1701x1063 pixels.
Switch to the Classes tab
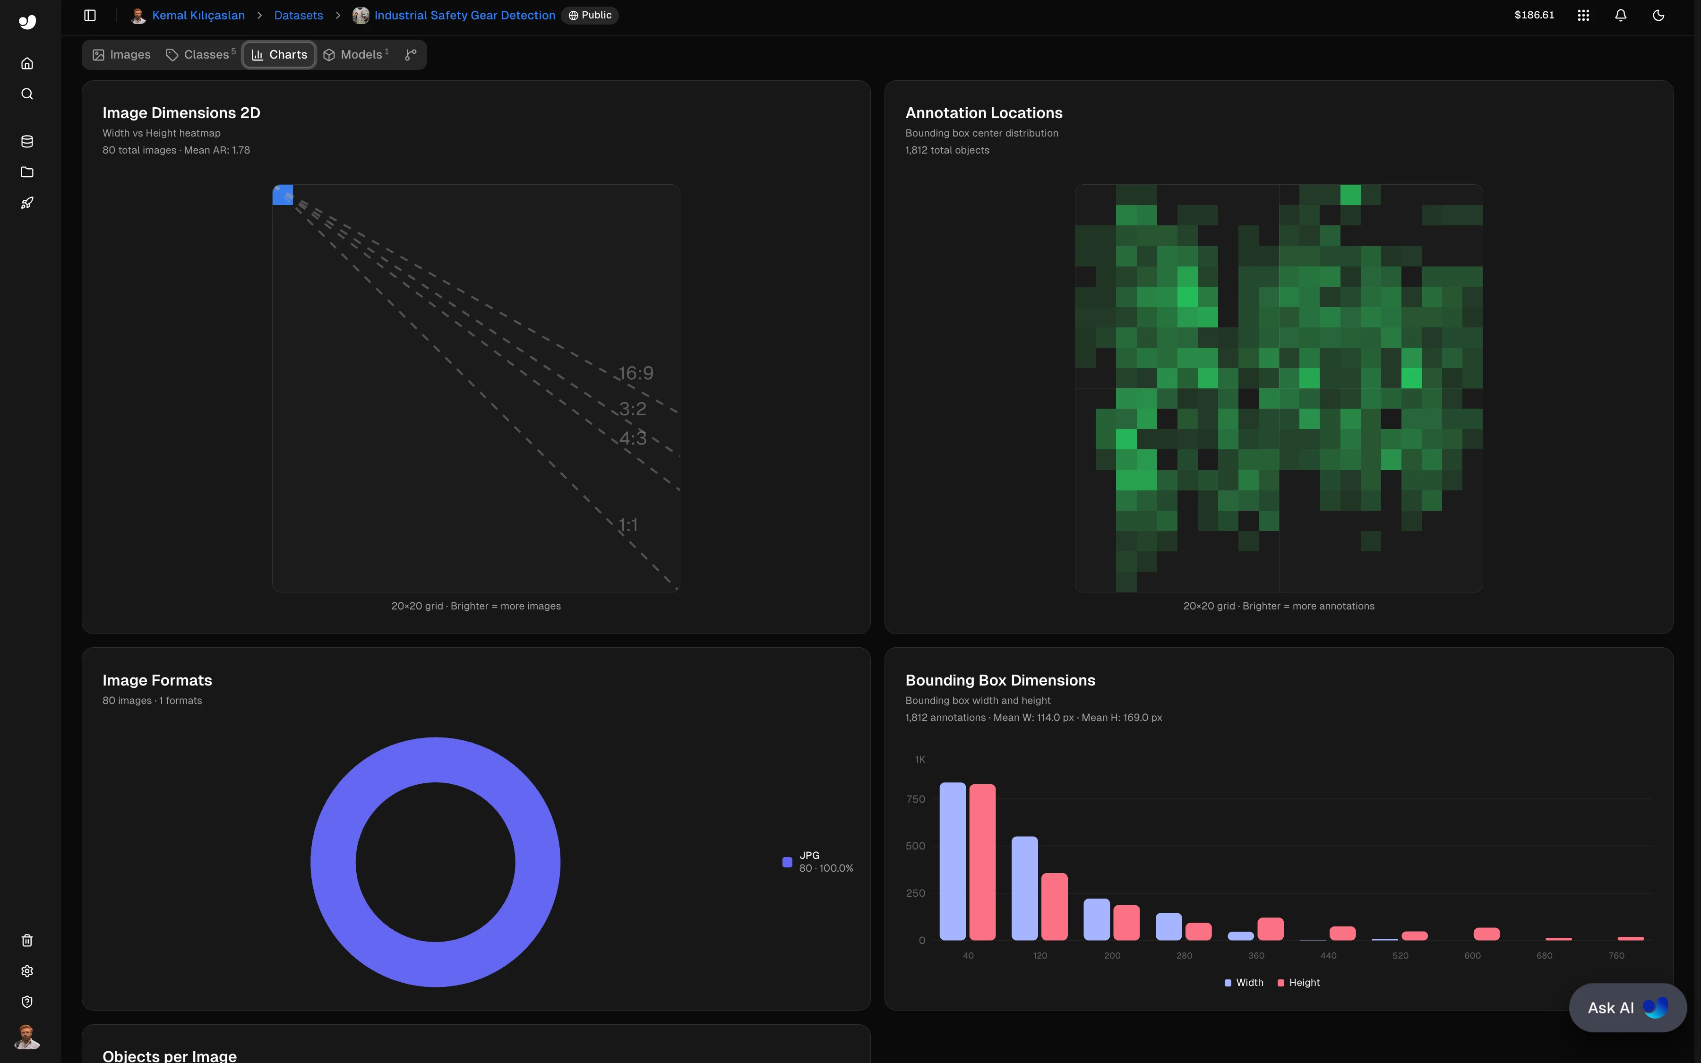click(200, 55)
